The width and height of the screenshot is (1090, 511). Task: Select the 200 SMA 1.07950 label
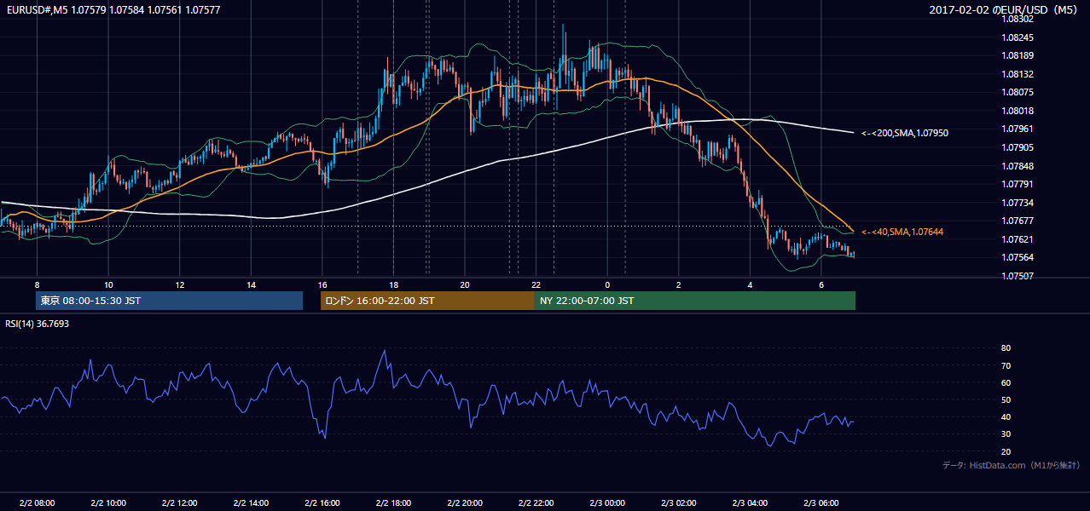click(x=904, y=133)
